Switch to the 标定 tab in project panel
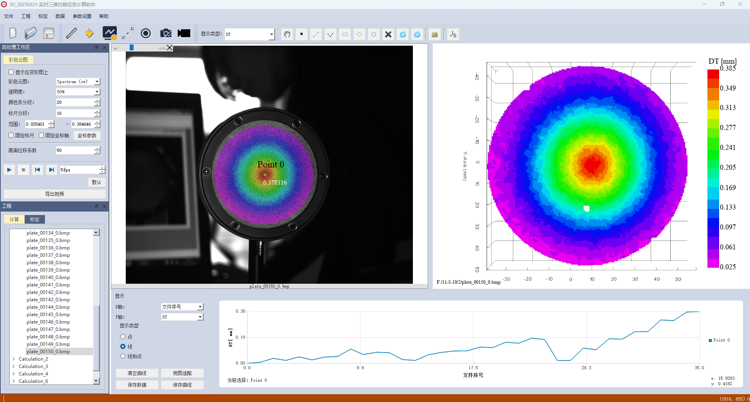Image resolution: width=750 pixels, height=402 pixels. pos(35,219)
